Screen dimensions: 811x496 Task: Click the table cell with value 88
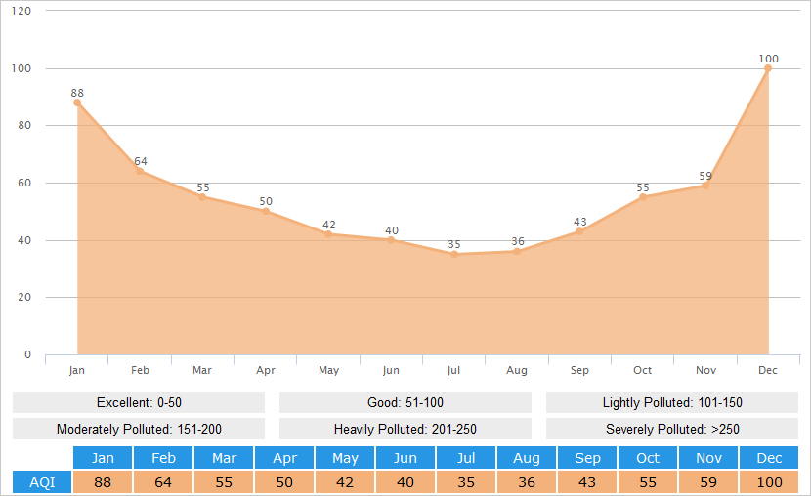click(x=103, y=482)
